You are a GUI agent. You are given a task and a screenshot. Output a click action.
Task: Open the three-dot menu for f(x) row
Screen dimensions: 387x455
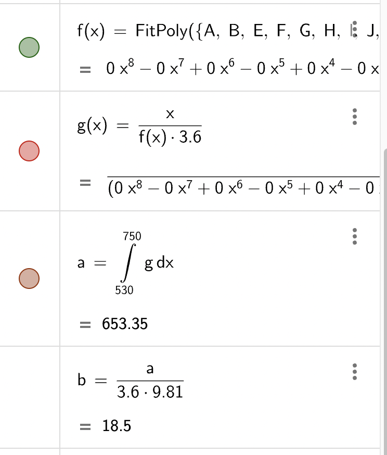(354, 29)
